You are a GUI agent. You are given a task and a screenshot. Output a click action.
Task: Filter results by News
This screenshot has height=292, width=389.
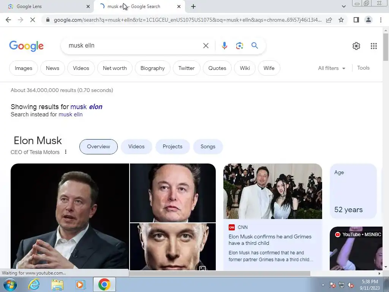click(52, 68)
